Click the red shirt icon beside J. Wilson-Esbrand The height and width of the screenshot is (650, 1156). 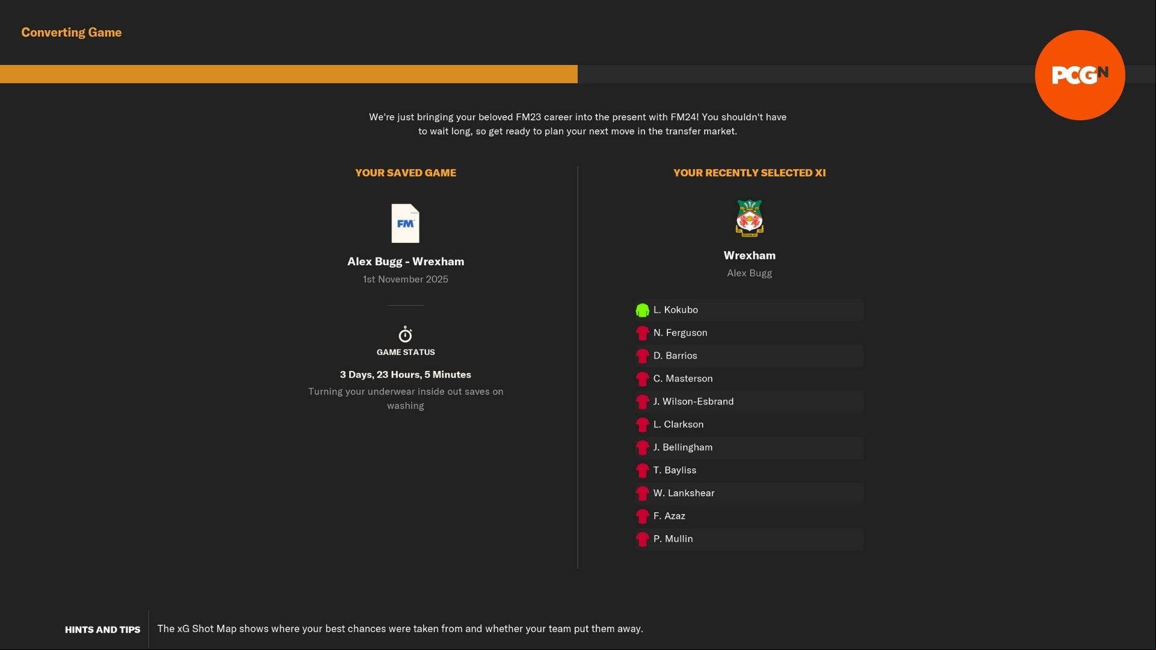point(642,402)
